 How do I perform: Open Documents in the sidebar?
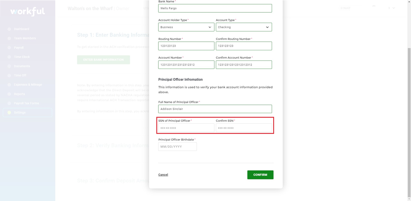[22, 66]
